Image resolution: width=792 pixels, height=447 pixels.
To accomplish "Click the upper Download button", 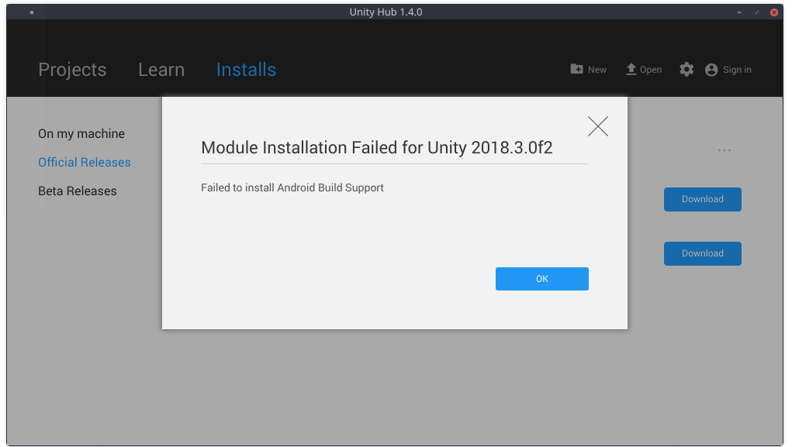I will [x=701, y=199].
